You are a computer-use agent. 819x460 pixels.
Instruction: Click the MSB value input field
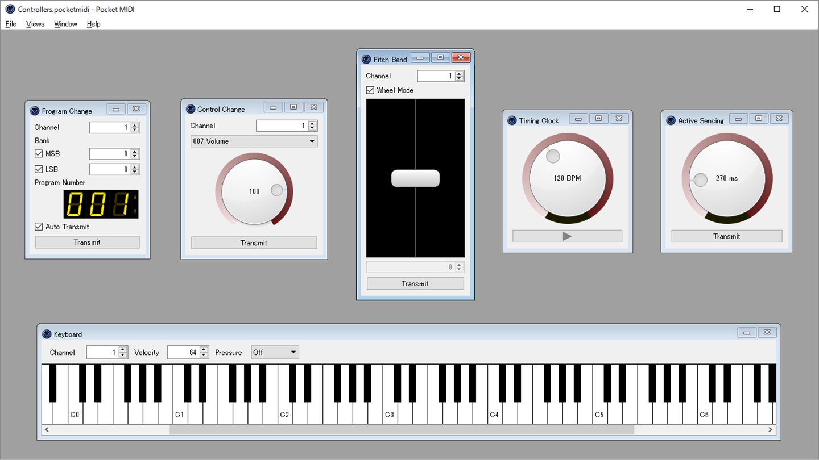pyautogui.click(x=110, y=154)
